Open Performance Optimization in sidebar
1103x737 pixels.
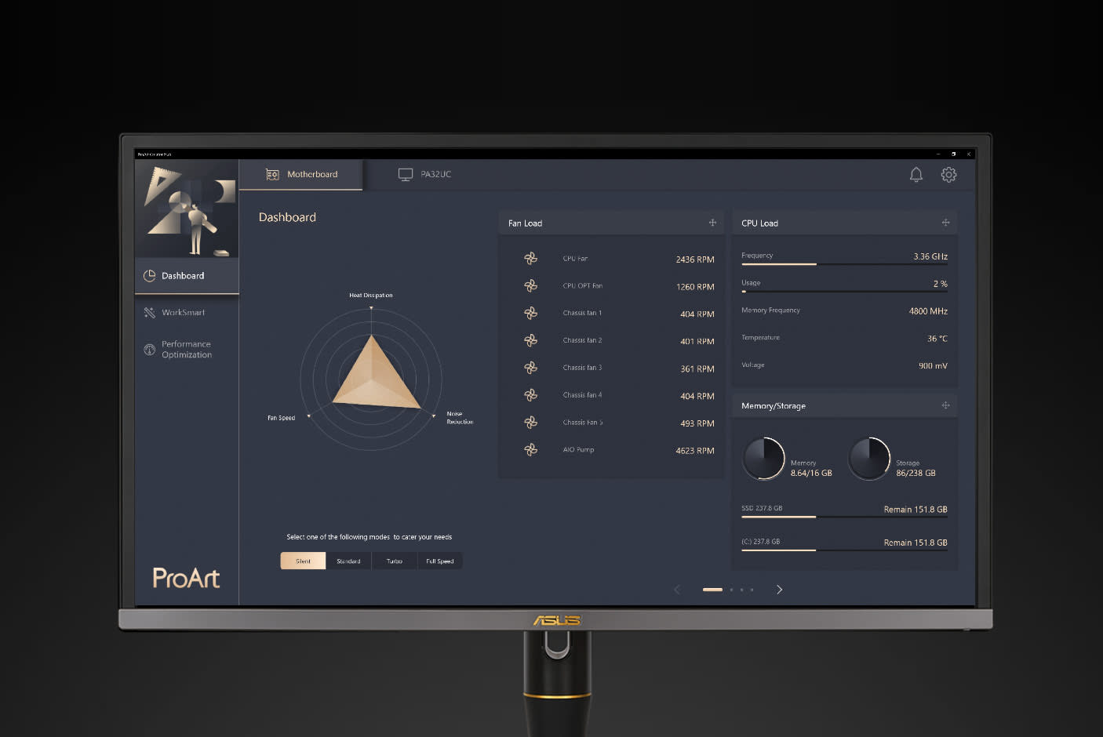(186, 350)
